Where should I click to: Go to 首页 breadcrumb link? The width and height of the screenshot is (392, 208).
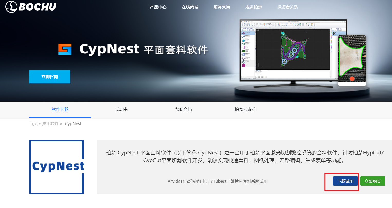[x=33, y=124]
